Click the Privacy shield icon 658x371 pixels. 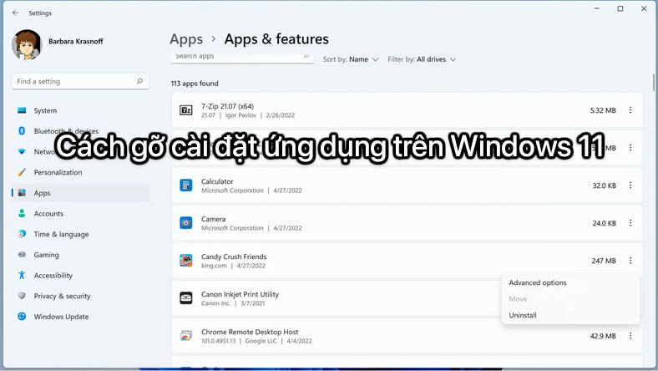click(22, 296)
